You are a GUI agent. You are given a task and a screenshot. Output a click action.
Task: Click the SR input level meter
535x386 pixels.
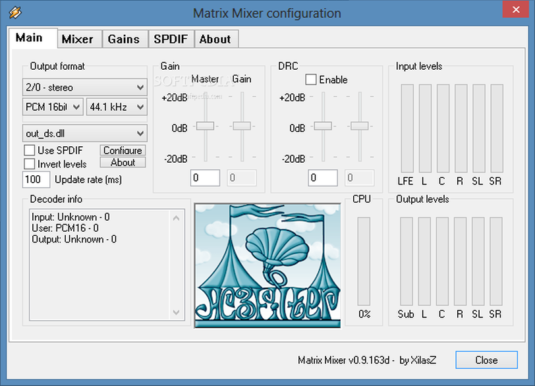click(x=497, y=128)
